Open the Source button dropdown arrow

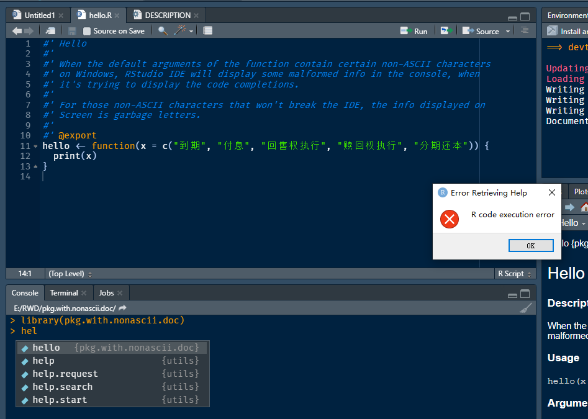[507, 30]
